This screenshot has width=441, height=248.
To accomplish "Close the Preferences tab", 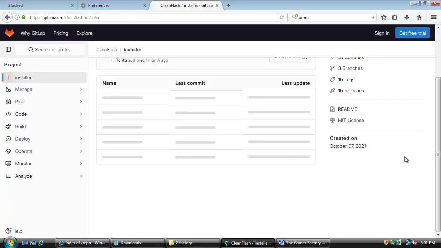I will pyautogui.click(x=145, y=6).
